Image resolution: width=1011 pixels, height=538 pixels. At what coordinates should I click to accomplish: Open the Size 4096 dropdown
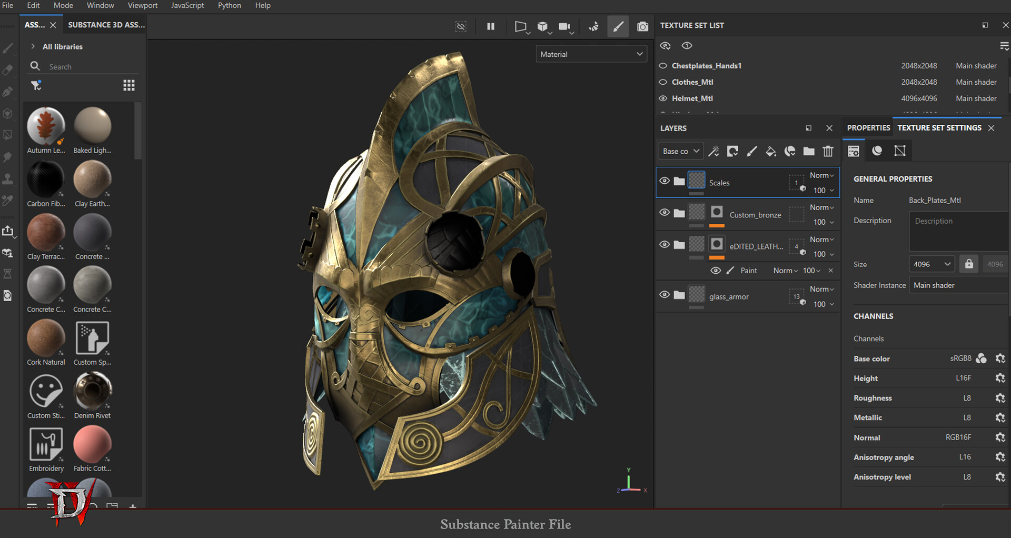point(931,264)
